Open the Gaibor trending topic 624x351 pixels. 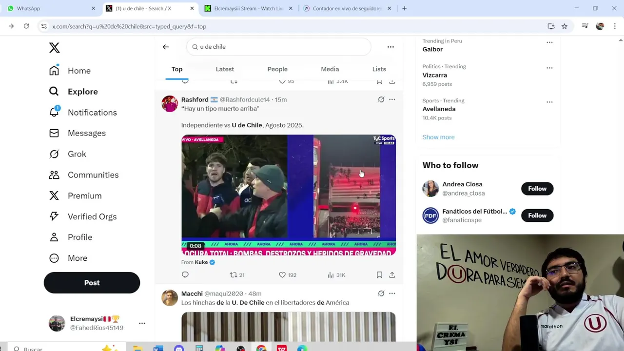pos(432,49)
